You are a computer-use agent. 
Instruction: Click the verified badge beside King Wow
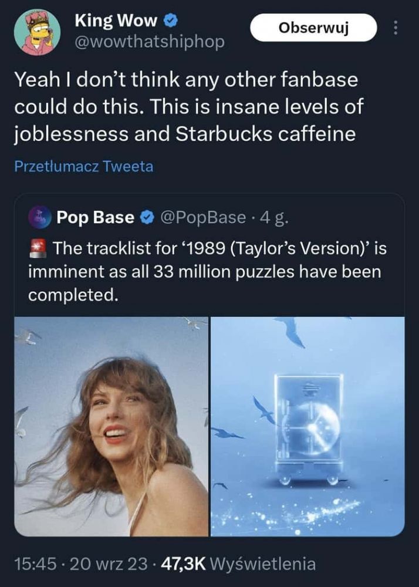tap(170, 22)
